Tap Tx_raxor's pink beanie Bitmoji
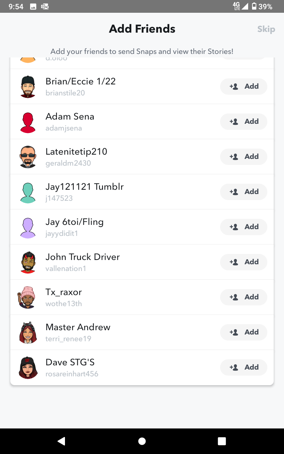Screen dimensions: 284x454 27,297
